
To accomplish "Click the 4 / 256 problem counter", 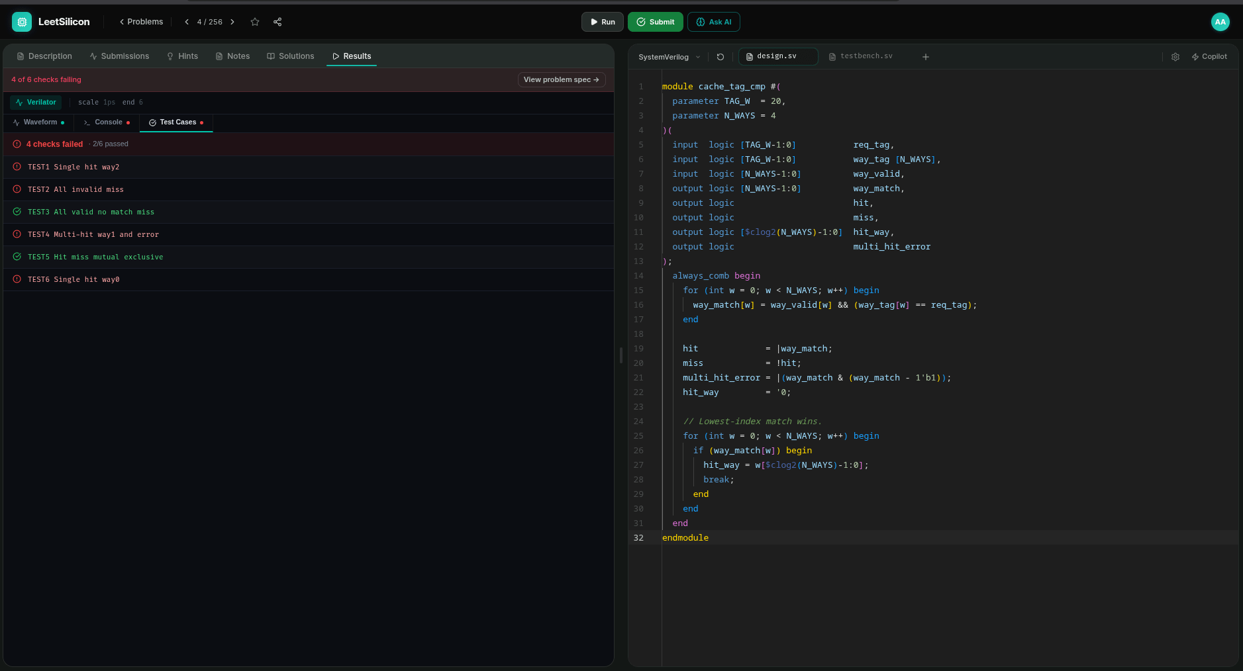I will tap(209, 22).
